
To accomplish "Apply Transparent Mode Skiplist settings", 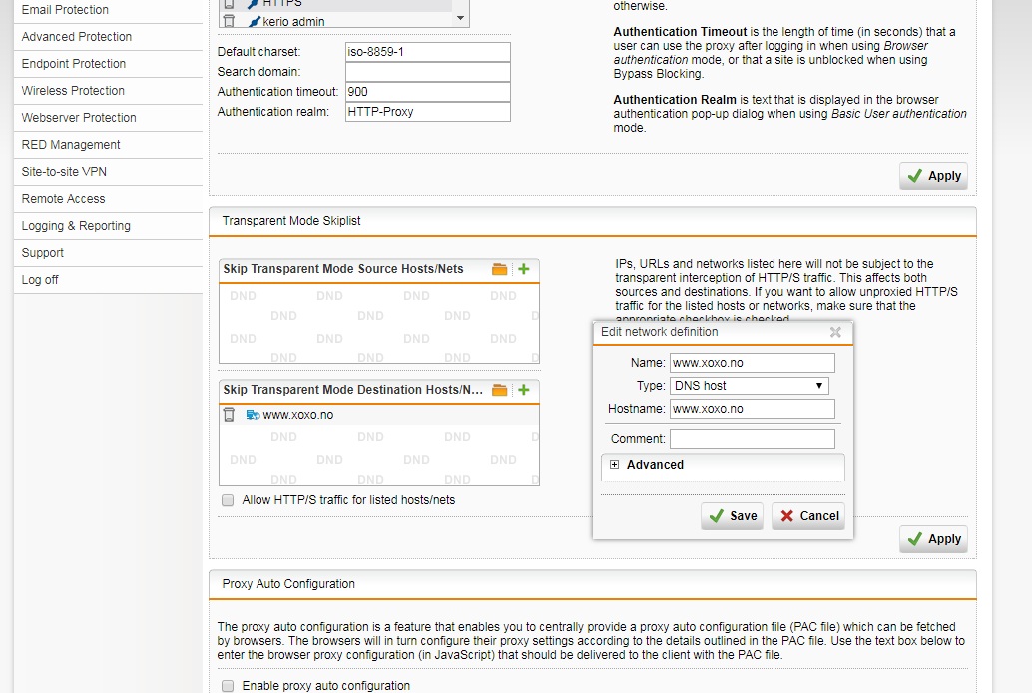I will pos(933,539).
